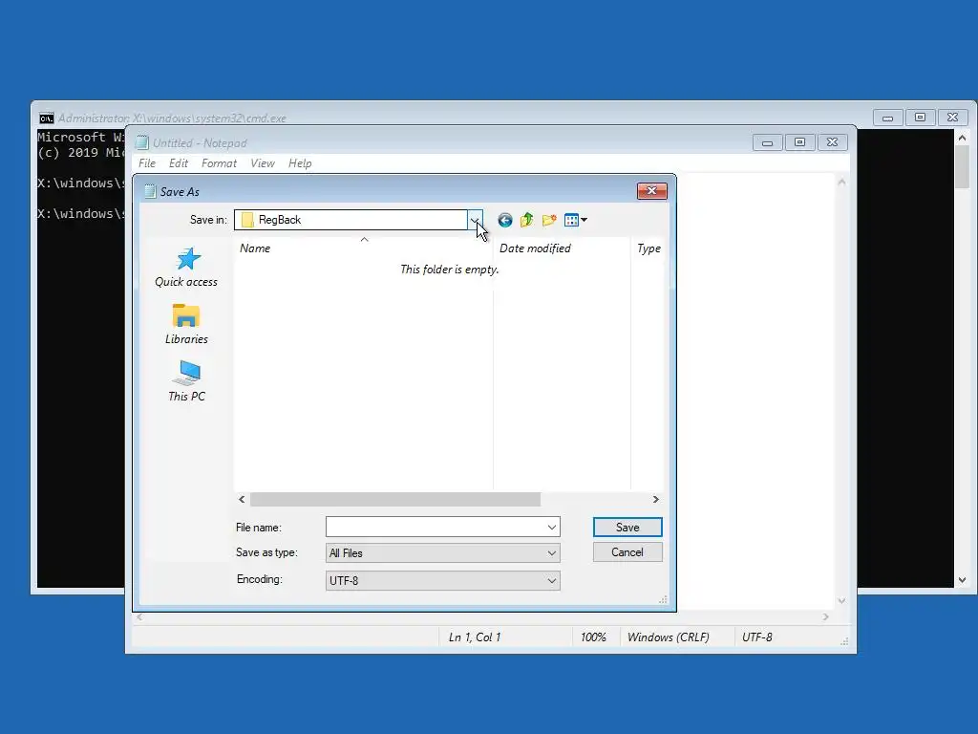Click the file list horizontal scrollbar thumb
Viewport: 978px width, 734px height.
(x=394, y=499)
